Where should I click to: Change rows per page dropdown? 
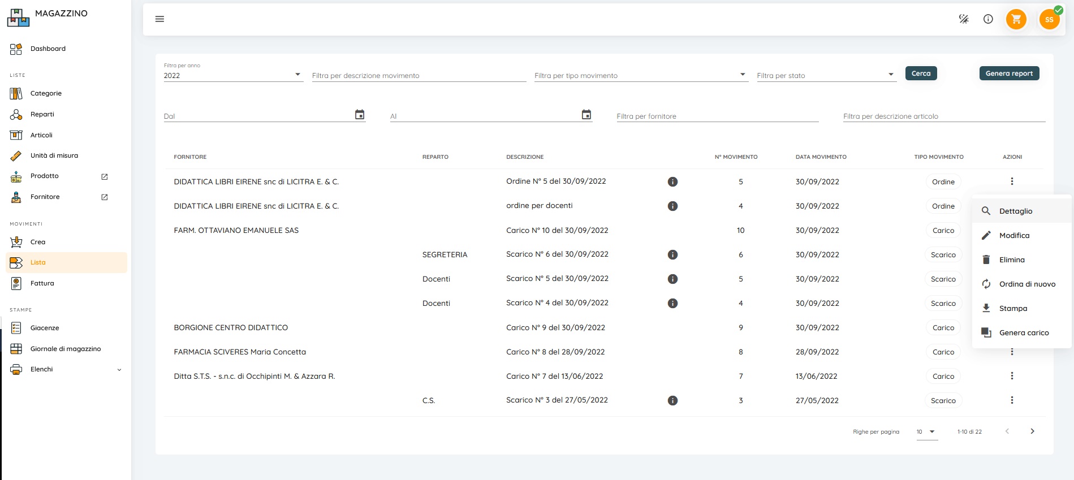(x=926, y=431)
